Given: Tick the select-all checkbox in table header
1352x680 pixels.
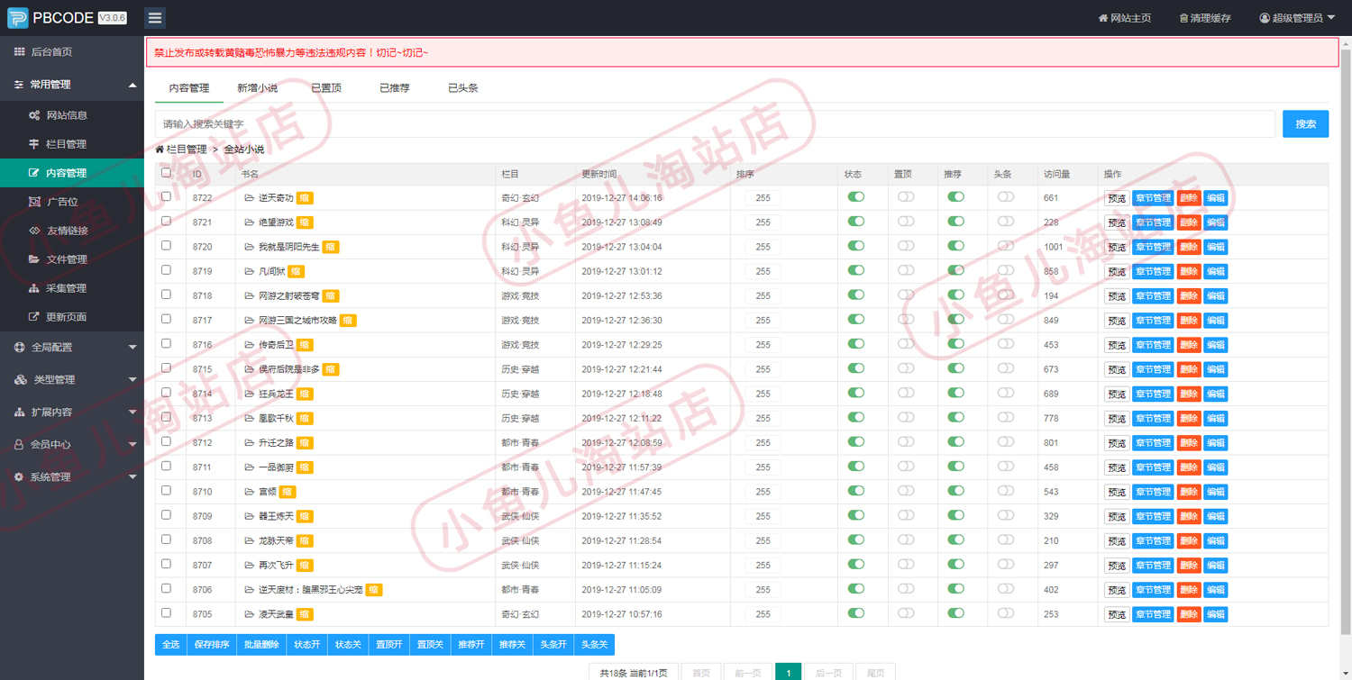Looking at the screenshot, I should [x=166, y=173].
